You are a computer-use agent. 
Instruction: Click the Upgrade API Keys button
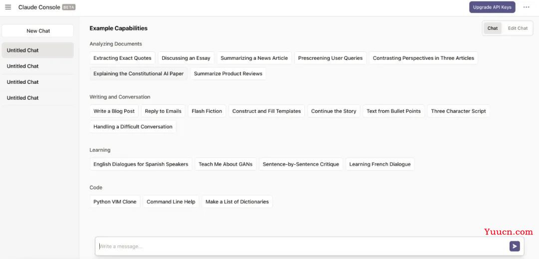[x=492, y=7]
